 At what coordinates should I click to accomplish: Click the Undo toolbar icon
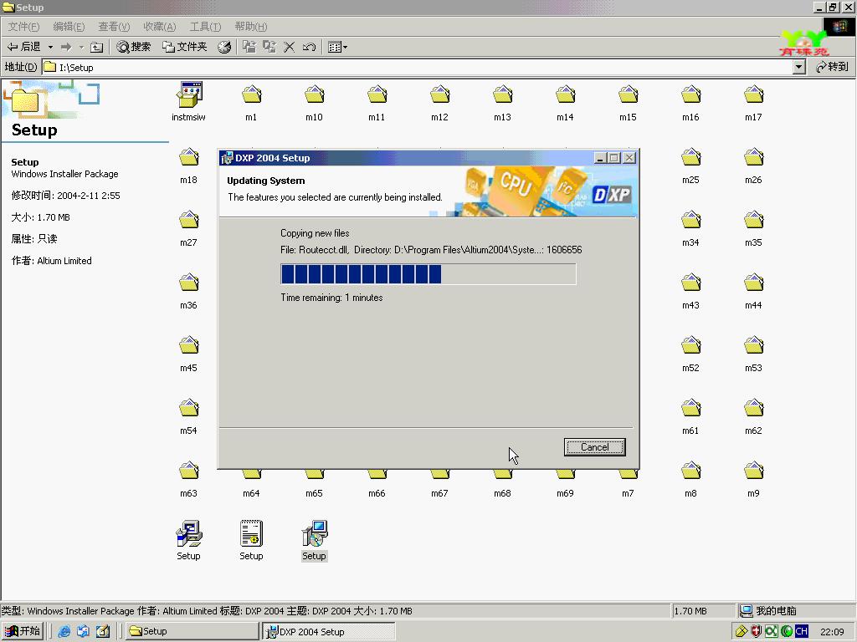point(309,47)
